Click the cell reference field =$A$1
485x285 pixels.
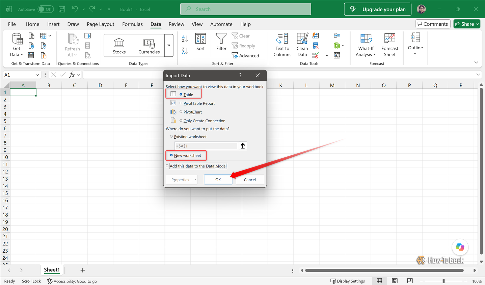click(x=206, y=146)
